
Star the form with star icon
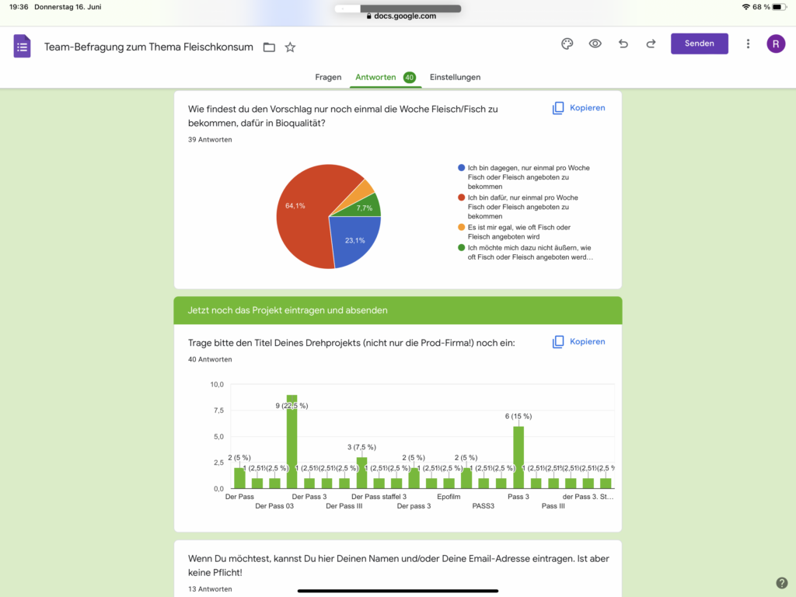(290, 47)
